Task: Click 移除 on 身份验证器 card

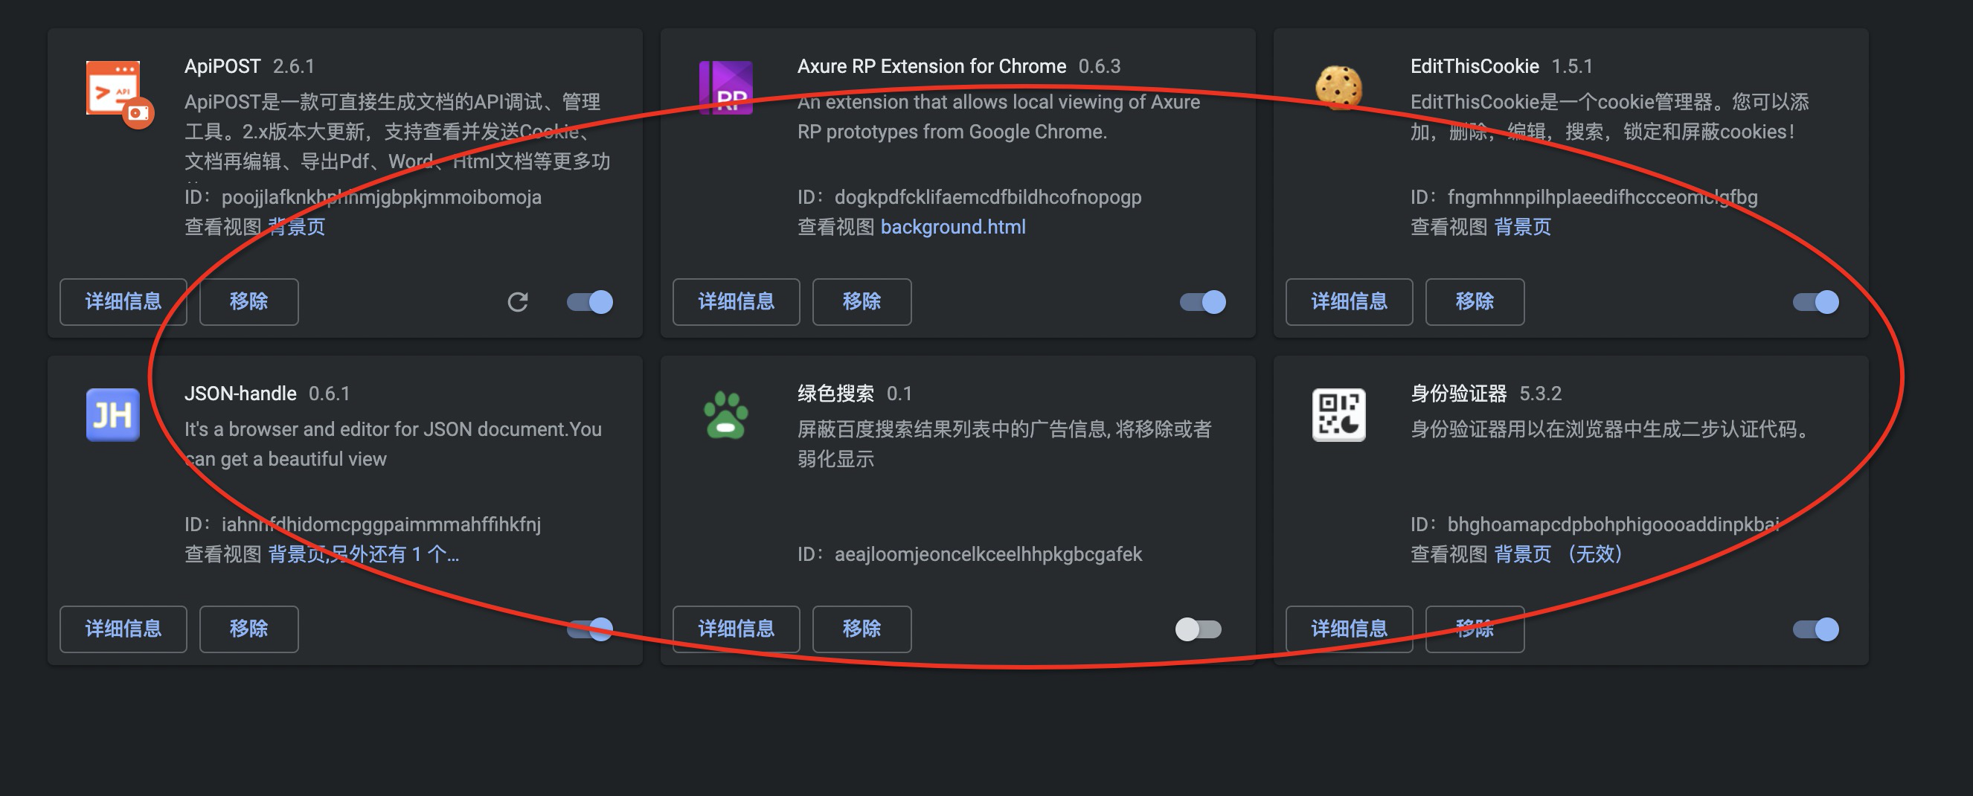Action: coord(1475,629)
